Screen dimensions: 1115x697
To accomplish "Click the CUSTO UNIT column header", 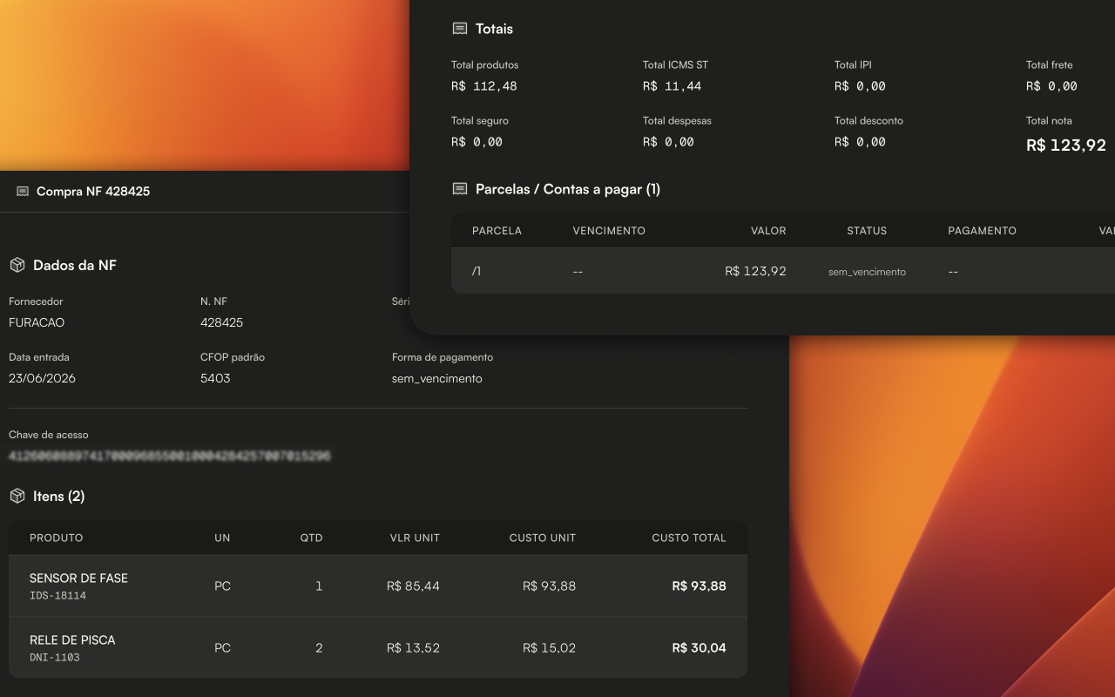I will point(543,538).
